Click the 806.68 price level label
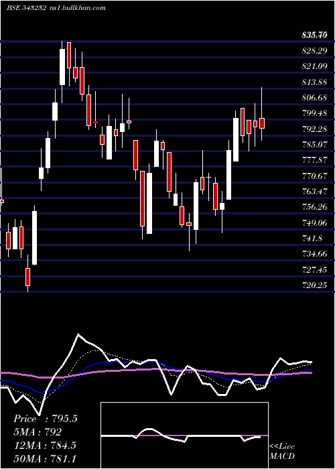 click(x=314, y=98)
